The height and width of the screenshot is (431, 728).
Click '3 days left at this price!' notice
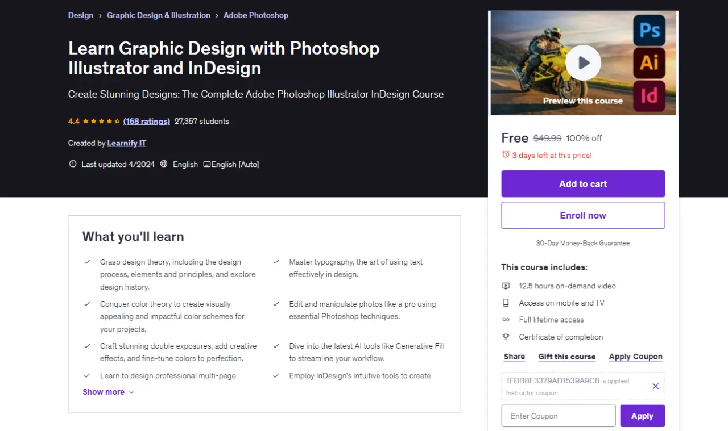[x=552, y=155]
